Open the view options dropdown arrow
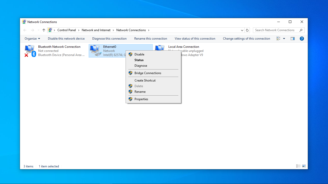 (x=284, y=39)
